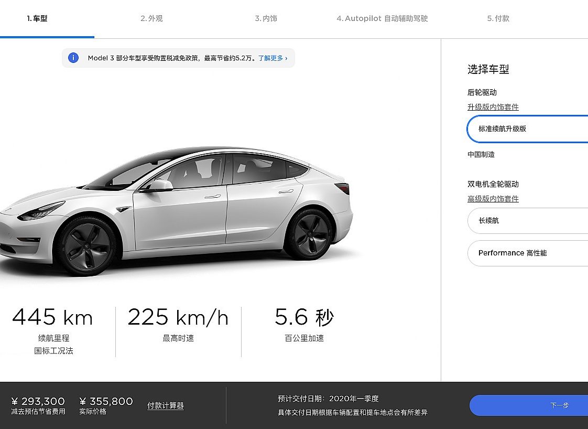Image resolution: width=588 pixels, height=429 pixels.
Task: Open the 高级版内饰套件 link
Action: (493, 199)
